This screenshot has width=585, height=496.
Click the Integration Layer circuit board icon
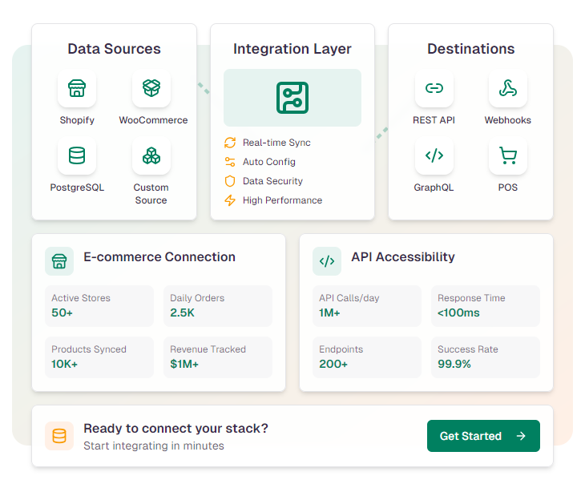point(292,98)
